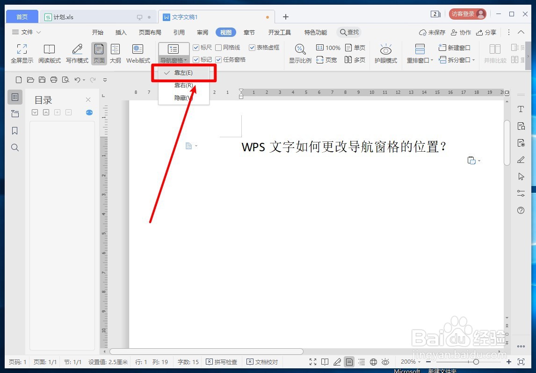536x373 pixels.
Task: Switch to page view icon in status bar
Action: click(x=349, y=362)
